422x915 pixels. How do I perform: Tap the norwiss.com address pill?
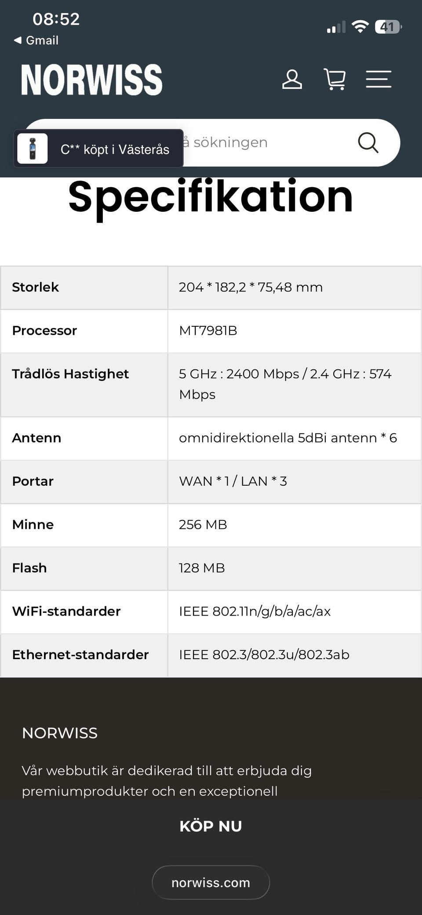211,882
